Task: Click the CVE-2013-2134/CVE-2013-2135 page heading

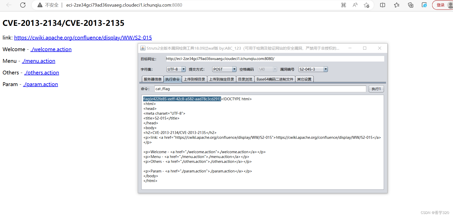Action: 63,23
